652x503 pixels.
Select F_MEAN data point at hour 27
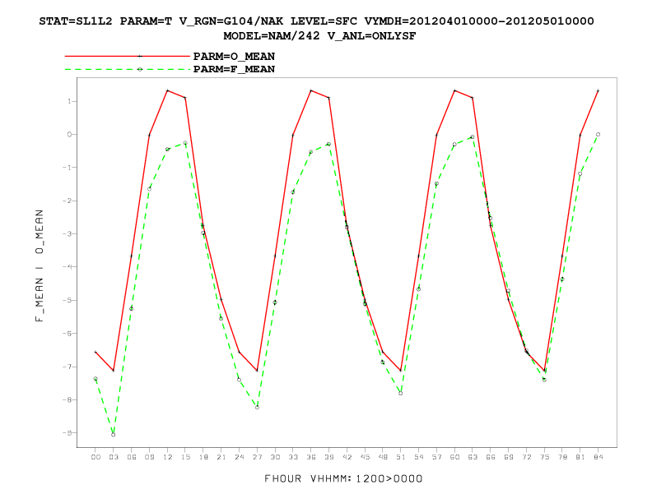point(257,407)
